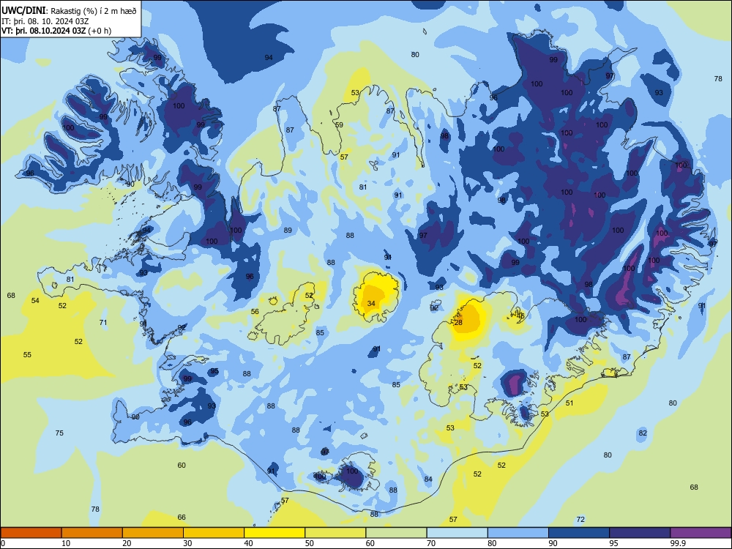The image size is (732, 549).
Task: Click the navy 95–99.9 legend swatch
Action: pyautogui.click(x=640, y=533)
